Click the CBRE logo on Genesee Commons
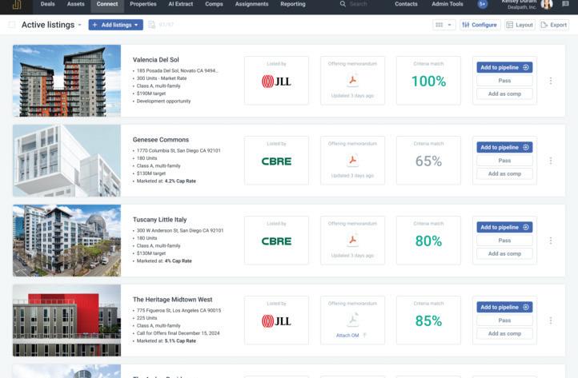This screenshot has width=578, height=378. click(276, 161)
